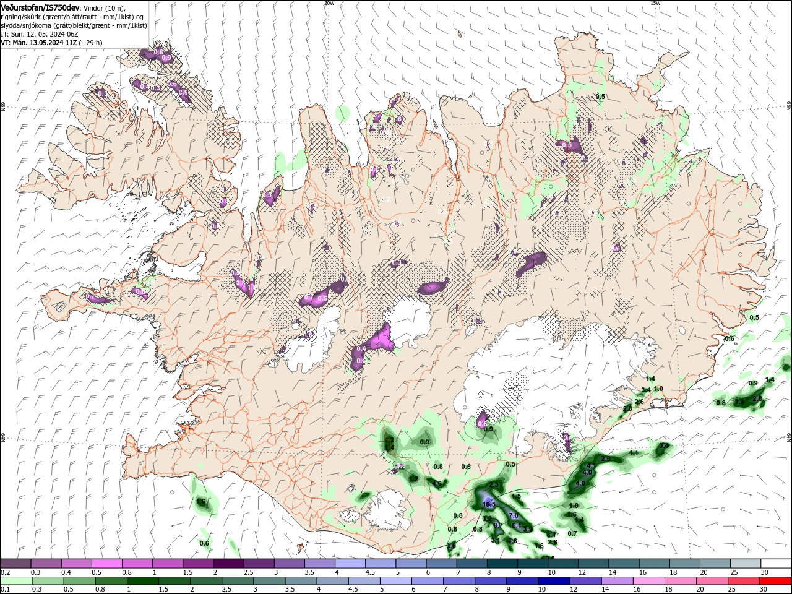This screenshot has width=792, height=594.
Task: Choose the upper legend swatch between 12 and 14
Action: 593,564
